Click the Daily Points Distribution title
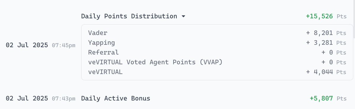 pyautogui.click(x=129, y=16)
